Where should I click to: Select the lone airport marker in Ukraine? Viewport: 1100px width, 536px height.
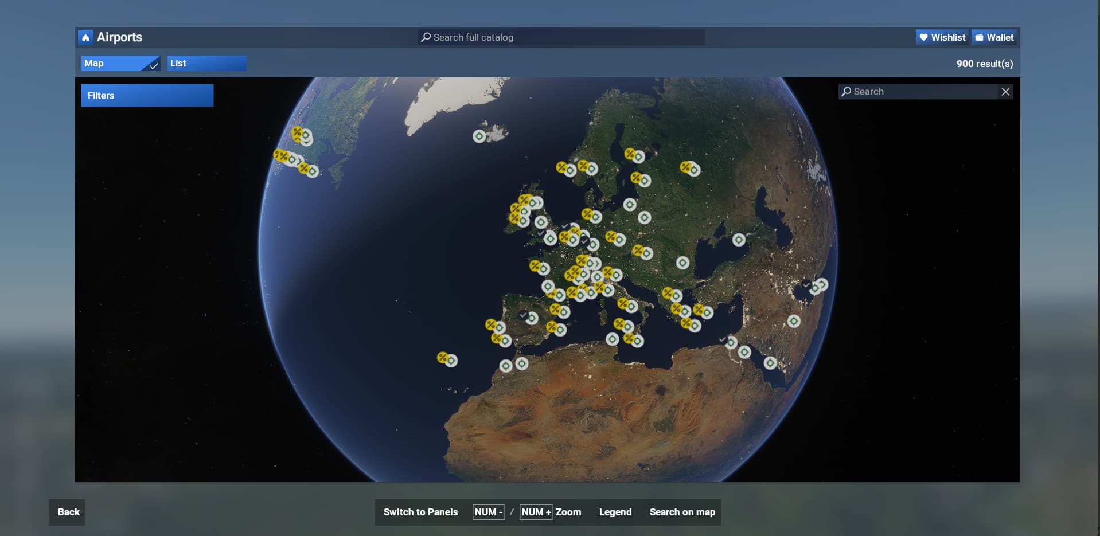[682, 263]
